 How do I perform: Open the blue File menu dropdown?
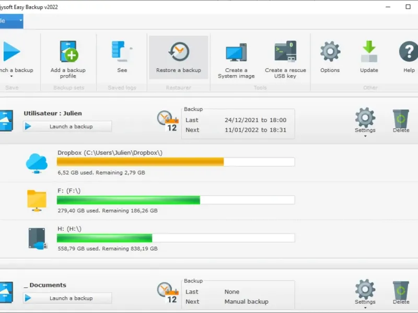point(11,21)
